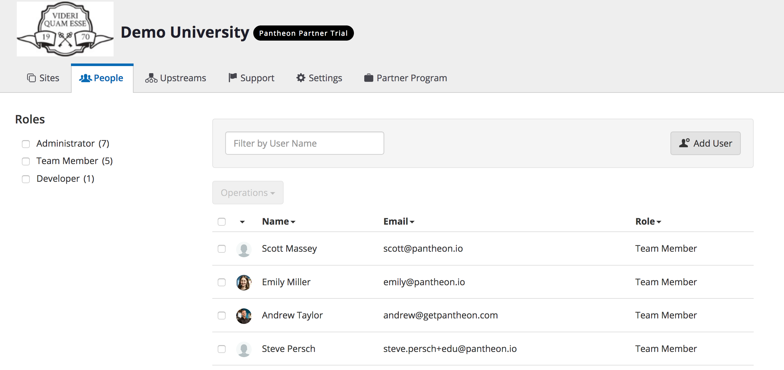The height and width of the screenshot is (370, 784).
Task: Filter by Administrator role checkbox
Action: click(x=26, y=144)
